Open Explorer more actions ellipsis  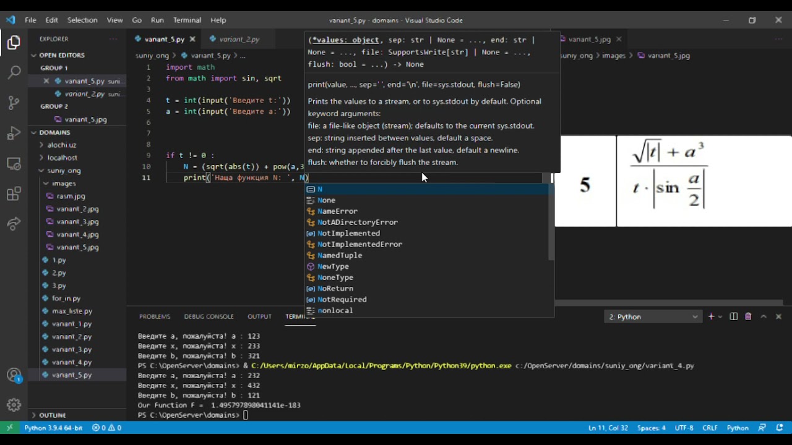click(113, 39)
